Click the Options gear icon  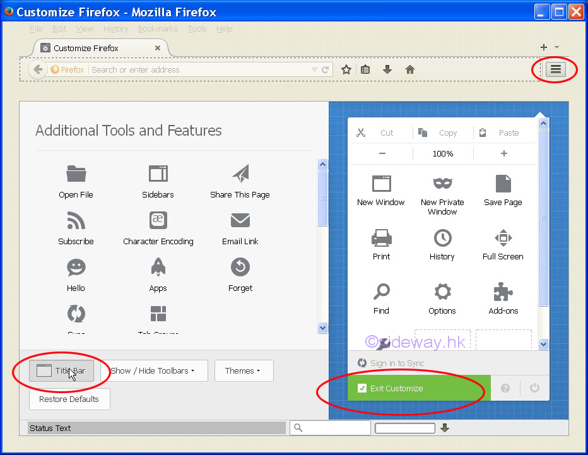[x=442, y=292]
